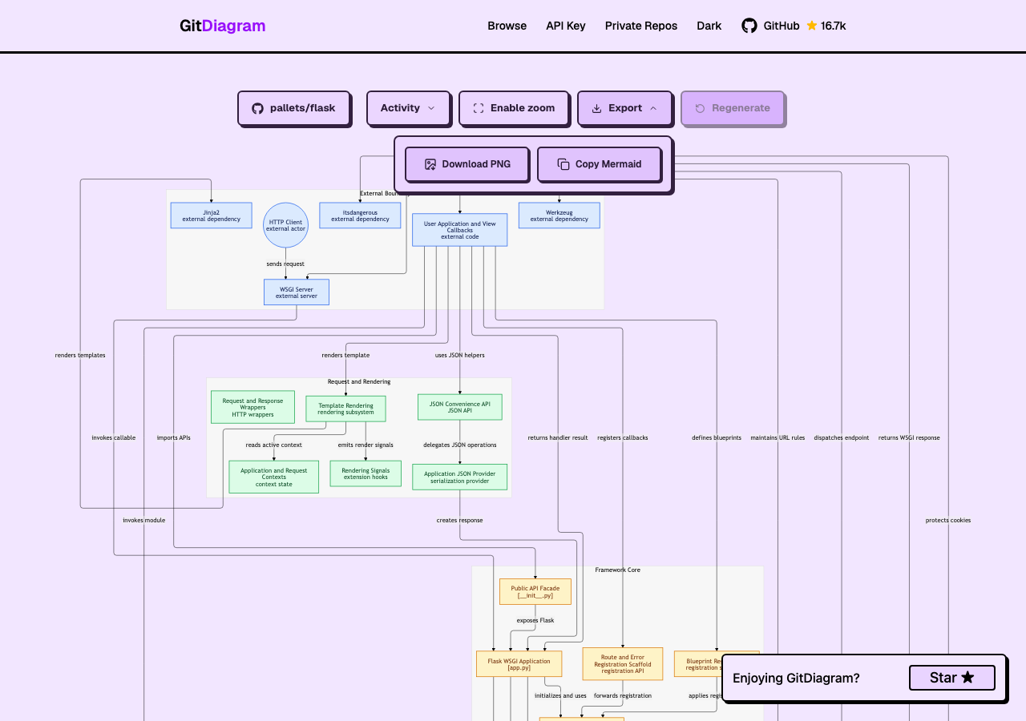Expand the Activity dropdown

tap(408, 108)
